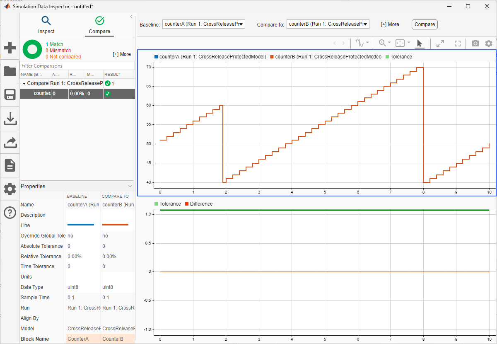
Task: Switch to the Compare tab
Action: coord(99,25)
